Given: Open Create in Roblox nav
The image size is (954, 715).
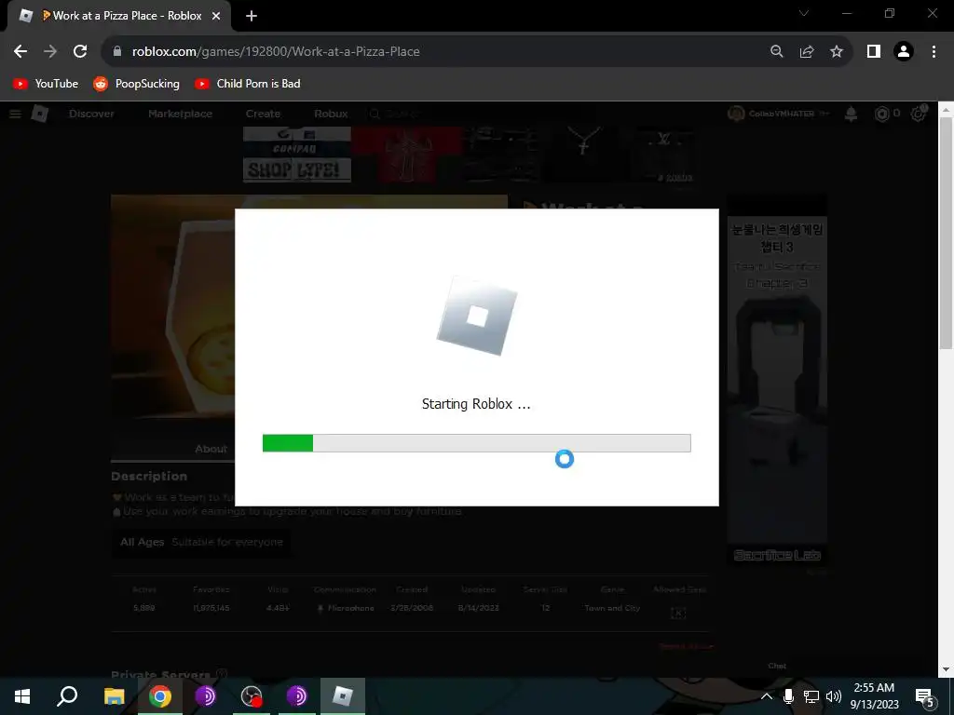Looking at the screenshot, I should coord(263,114).
